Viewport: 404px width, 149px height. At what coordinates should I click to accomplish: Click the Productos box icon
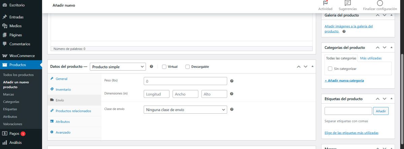5,65
